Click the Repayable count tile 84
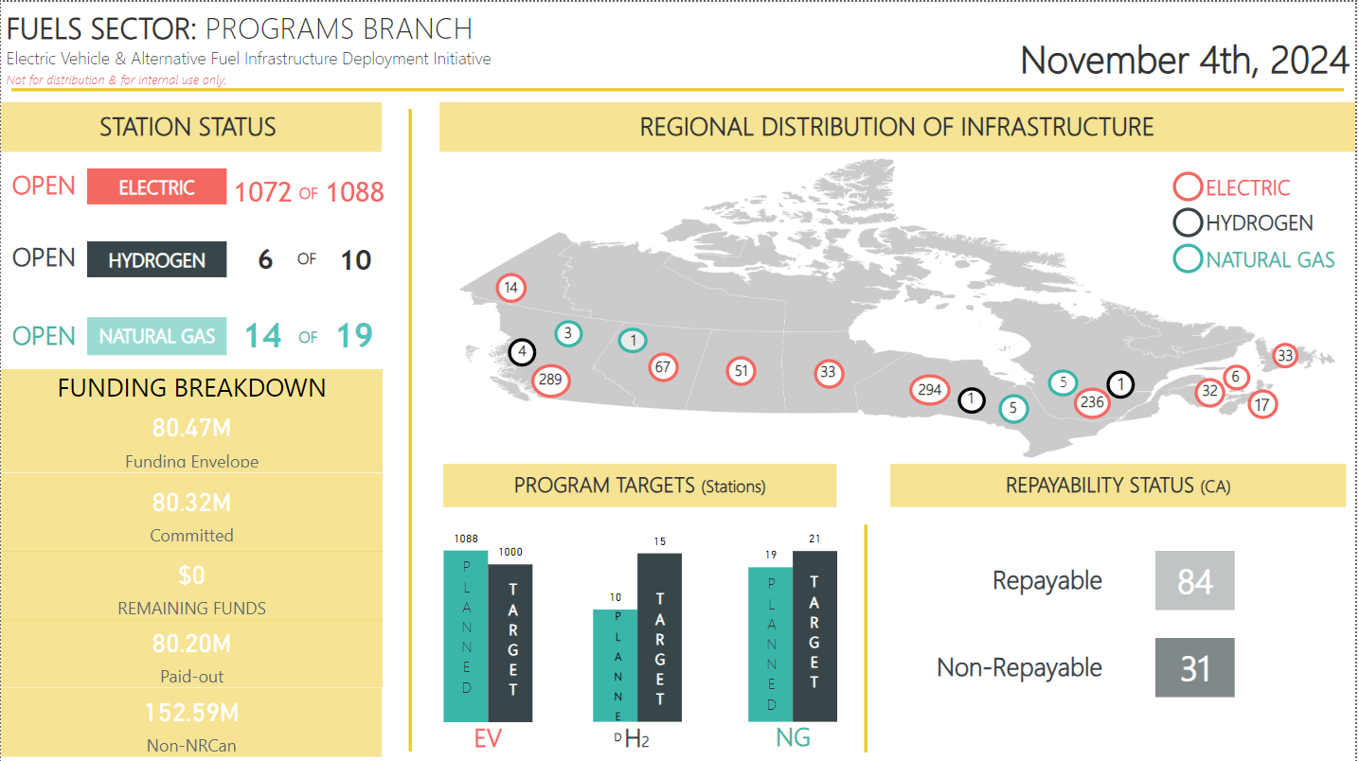The image size is (1359, 761). [1195, 580]
